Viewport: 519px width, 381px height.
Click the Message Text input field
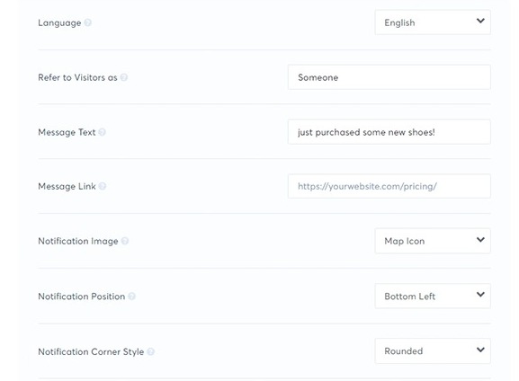point(389,132)
